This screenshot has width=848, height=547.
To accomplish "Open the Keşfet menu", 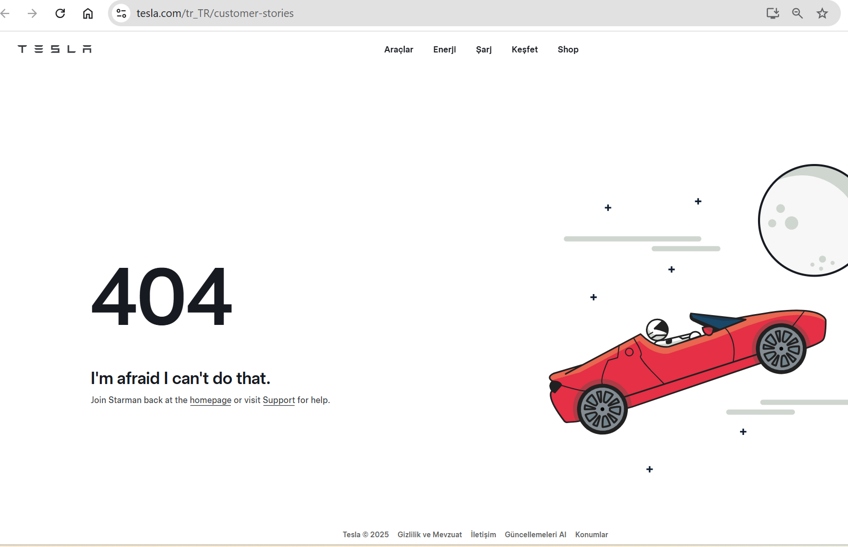I will 525,49.
